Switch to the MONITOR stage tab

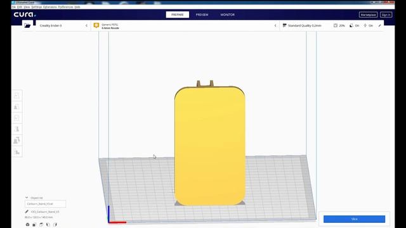pos(227,15)
